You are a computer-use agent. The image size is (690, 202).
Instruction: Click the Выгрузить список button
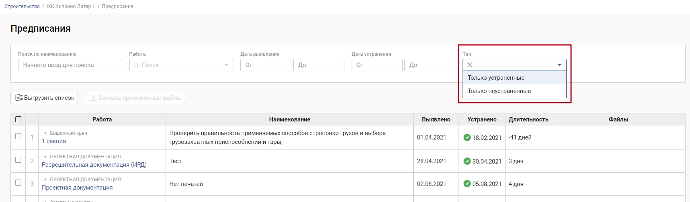coord(44,98)
